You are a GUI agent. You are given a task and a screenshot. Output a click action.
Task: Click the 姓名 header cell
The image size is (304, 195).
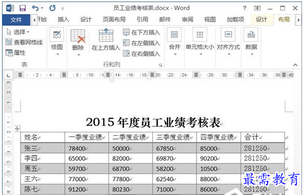click(42, 137)
